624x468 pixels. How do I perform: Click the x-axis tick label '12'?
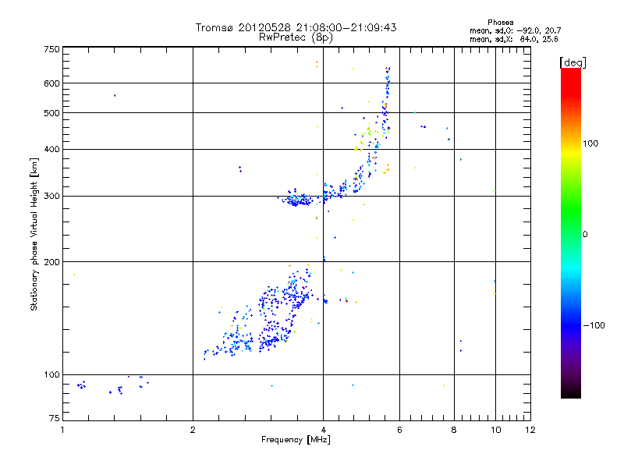(530, 430)
